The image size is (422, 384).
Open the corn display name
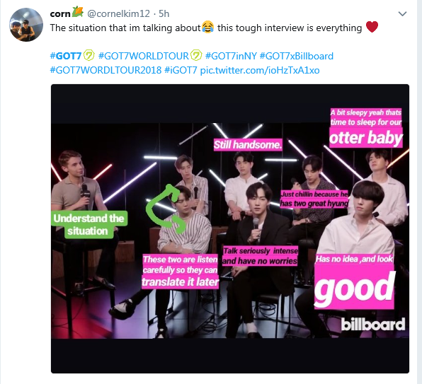coord(60,13)
